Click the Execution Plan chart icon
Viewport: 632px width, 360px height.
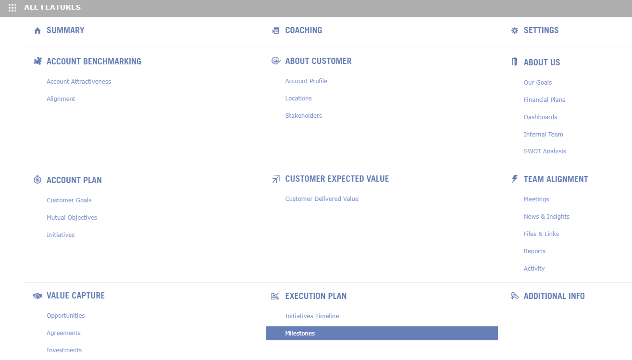[x=275, y=296]
